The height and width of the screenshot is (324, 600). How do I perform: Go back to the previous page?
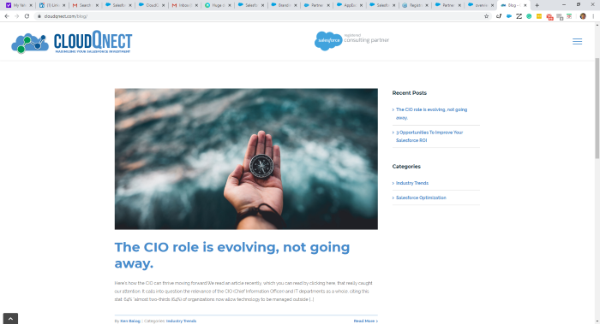(x=7, y=16)
